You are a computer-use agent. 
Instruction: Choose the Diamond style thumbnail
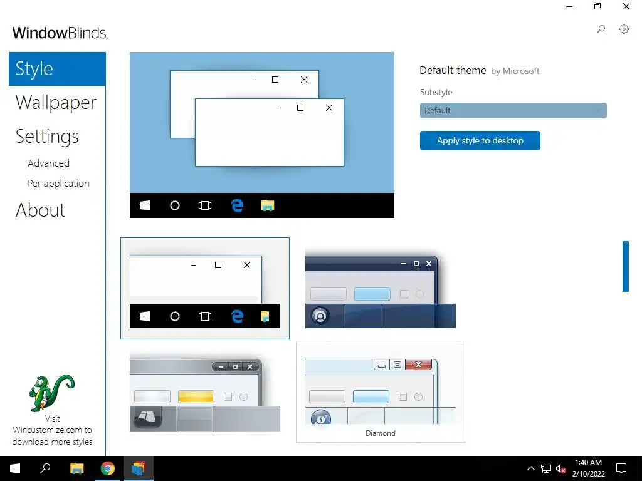coord(381,392)
